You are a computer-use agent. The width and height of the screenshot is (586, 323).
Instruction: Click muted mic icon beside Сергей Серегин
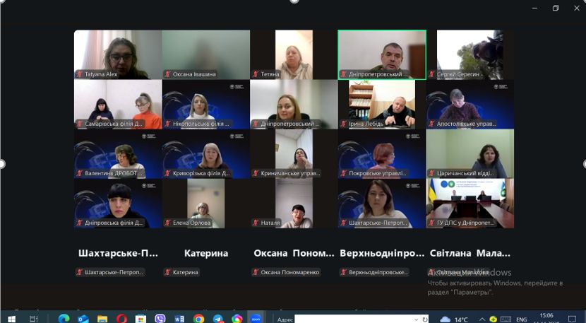432,74
